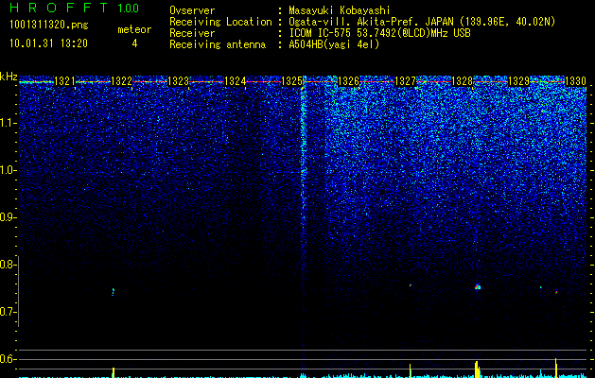Click the 1322 time marker
This screenshot has height=378, width=595.
(121, 81)
